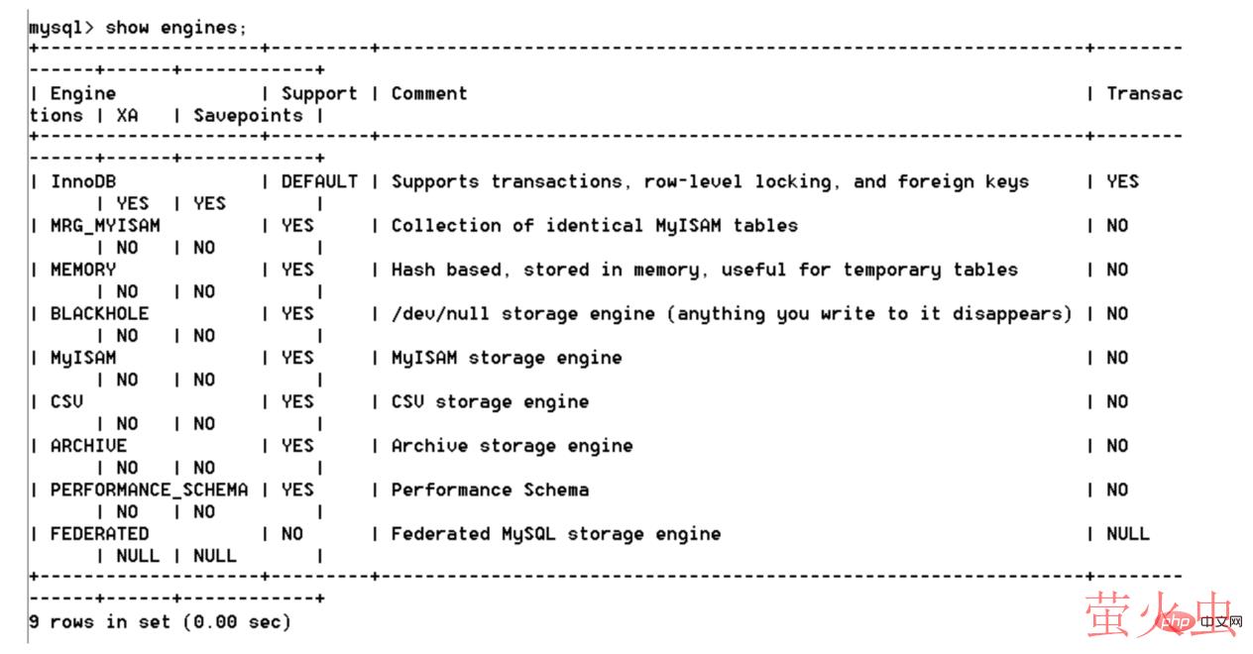Select the FEDERATED engine name
Screen dimensions: 1253x654
tap(99, 534)
